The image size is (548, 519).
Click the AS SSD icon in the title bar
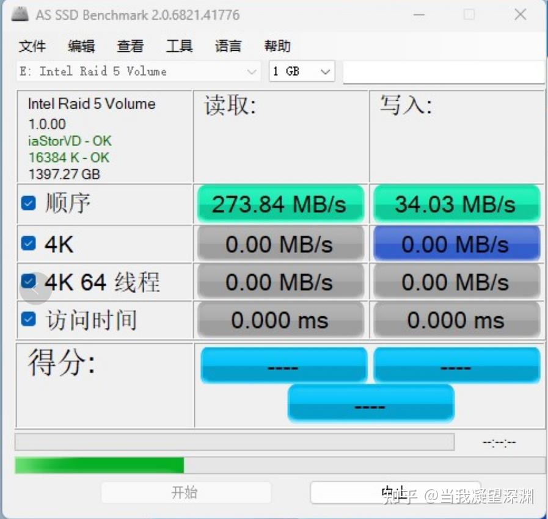tap(19, 14)
